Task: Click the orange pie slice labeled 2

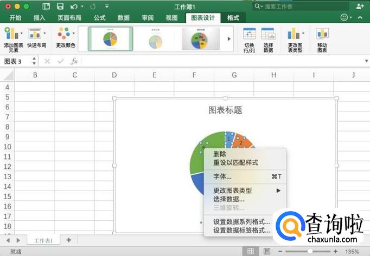Action: [241, 142]
